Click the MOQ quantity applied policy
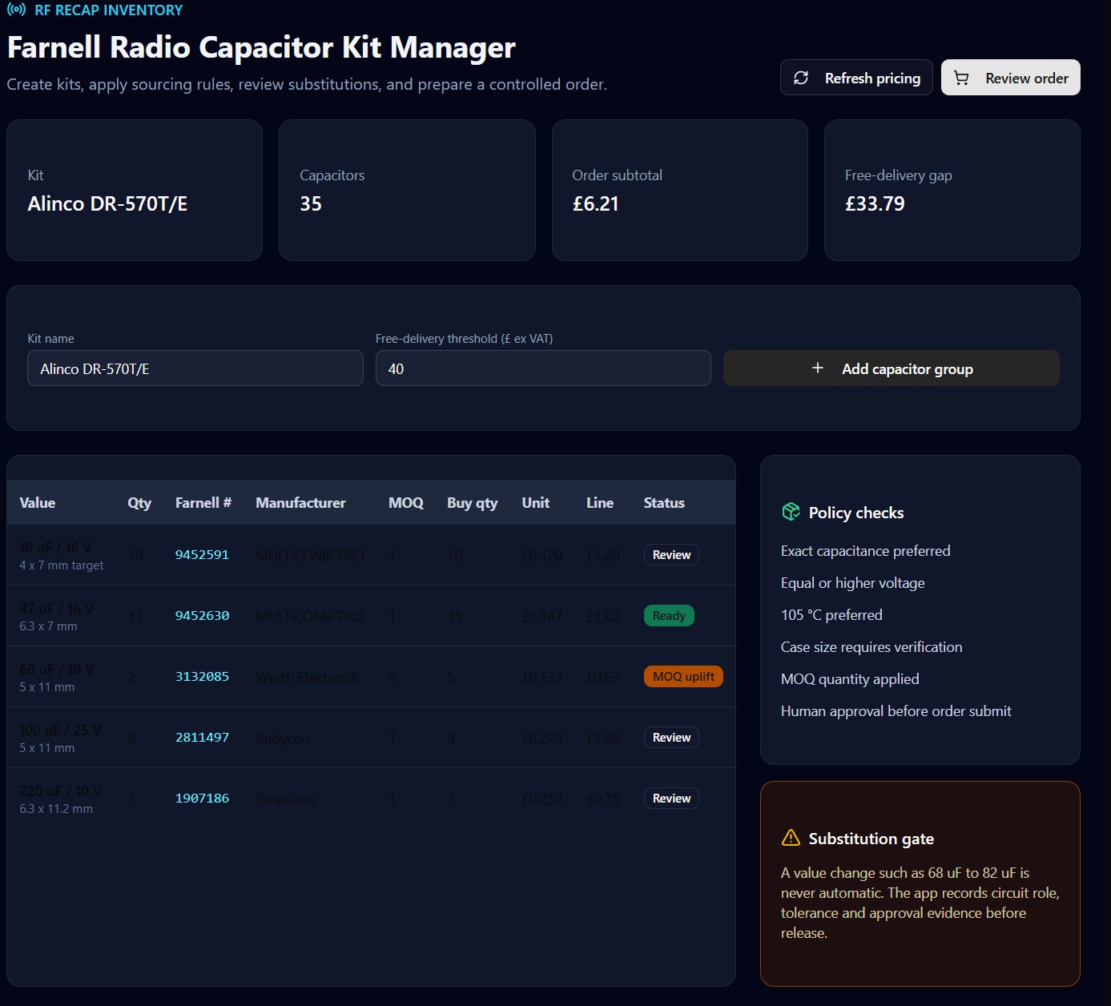The height and width of the screenshot is (1006, 1111). [x=850, y=678]
